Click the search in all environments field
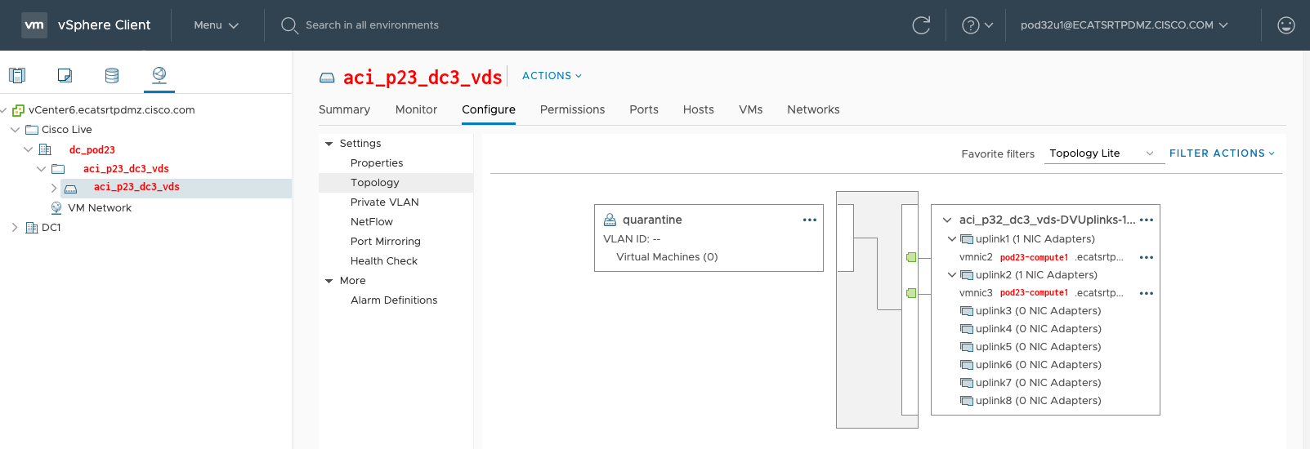This screenshot has height=449, width=1310. (372, 25)
